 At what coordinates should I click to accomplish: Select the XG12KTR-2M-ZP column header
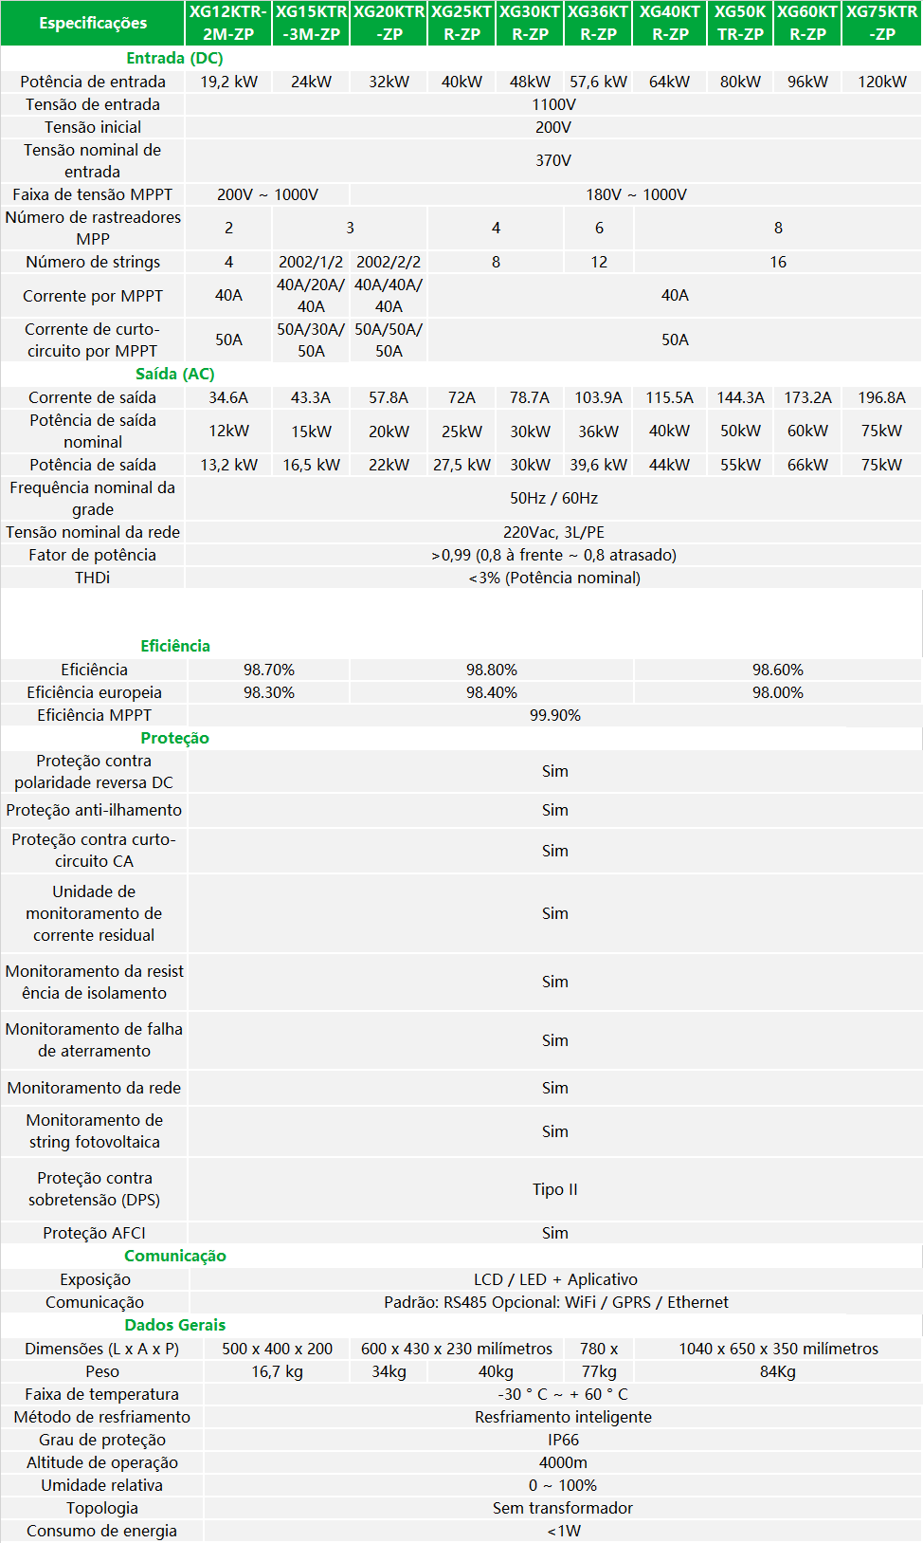click(x=228, y=23)
